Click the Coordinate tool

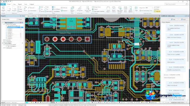(56, 11)
